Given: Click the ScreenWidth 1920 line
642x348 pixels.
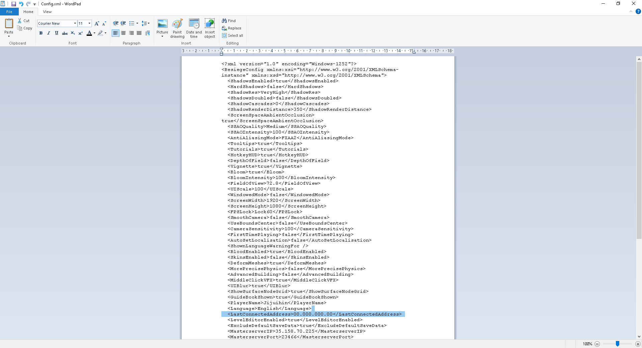Looking at the screenshot, I should pos(274,200).
